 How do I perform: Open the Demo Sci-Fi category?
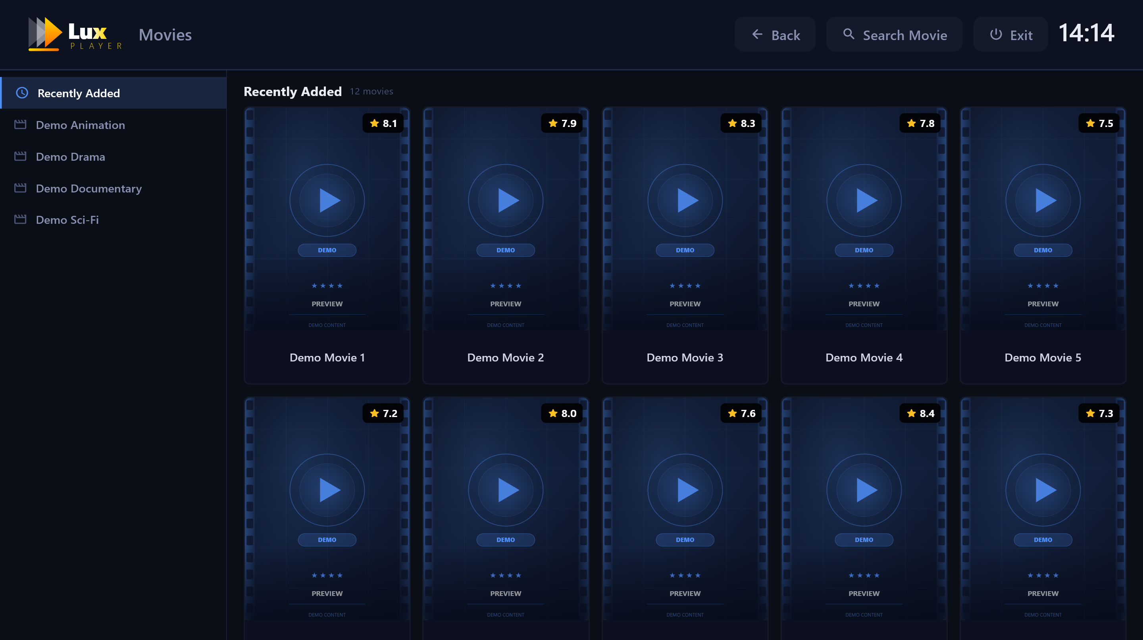[114, 219]
